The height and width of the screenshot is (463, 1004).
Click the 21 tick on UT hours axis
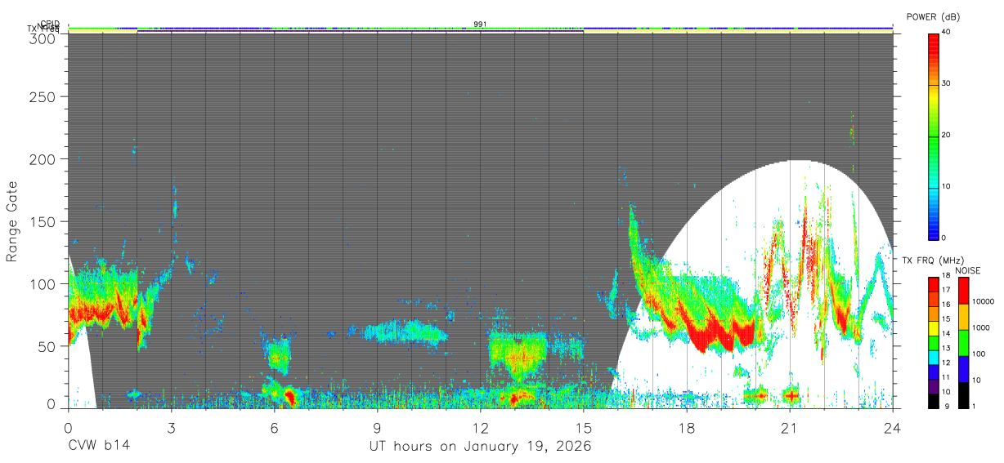point(790,426)
